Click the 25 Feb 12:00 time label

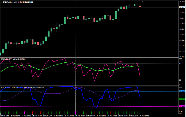tap(48, 116)
